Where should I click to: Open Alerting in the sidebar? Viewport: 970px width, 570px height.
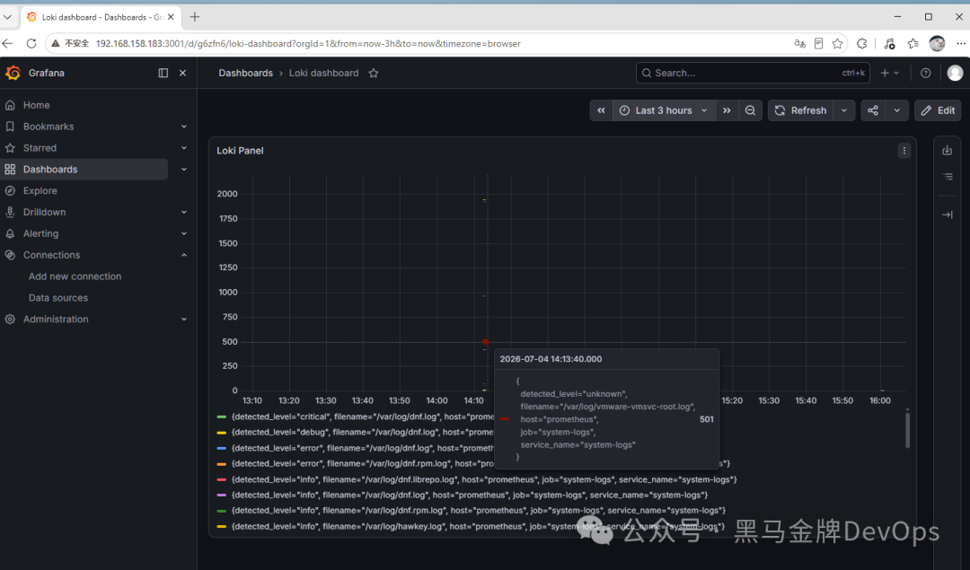click(40, 233)
